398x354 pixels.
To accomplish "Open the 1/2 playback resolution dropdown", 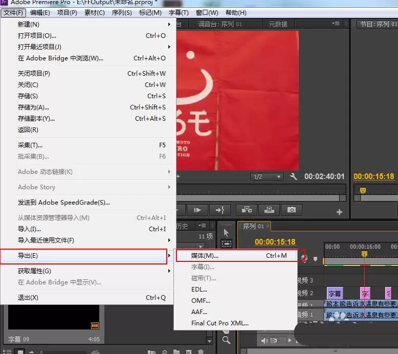I will click(267, 176).
